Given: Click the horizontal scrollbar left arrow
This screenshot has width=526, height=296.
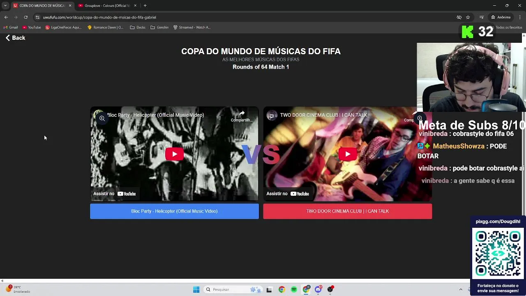Looking at the screenshot, I should coord(2,281).
